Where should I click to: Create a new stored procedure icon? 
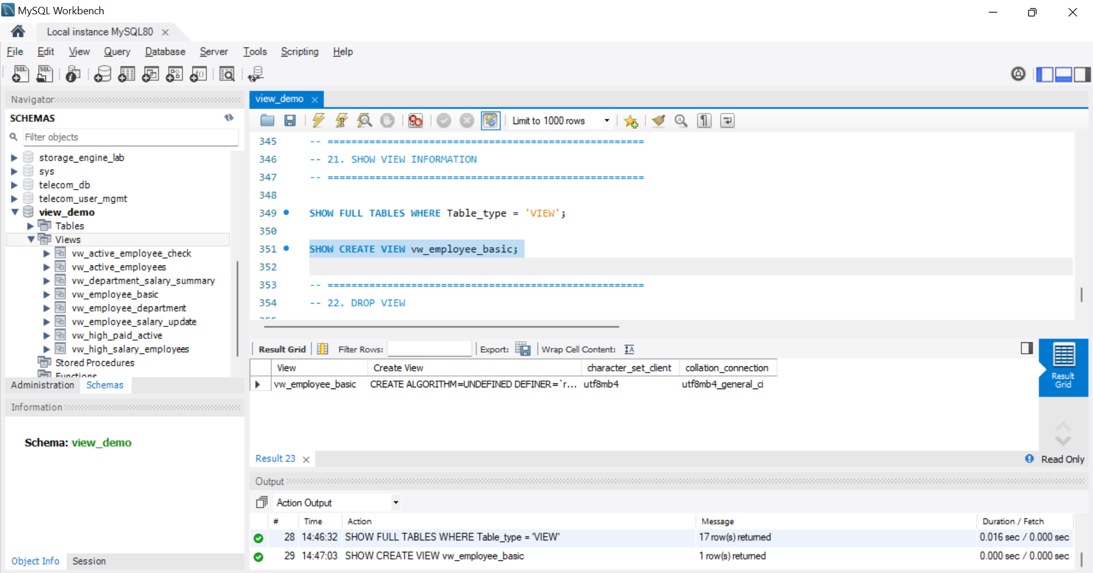click(x=174, y=74)
